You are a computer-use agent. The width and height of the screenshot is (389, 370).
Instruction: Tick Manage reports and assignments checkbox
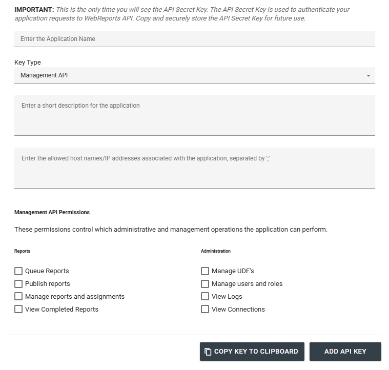click(18, 296)
